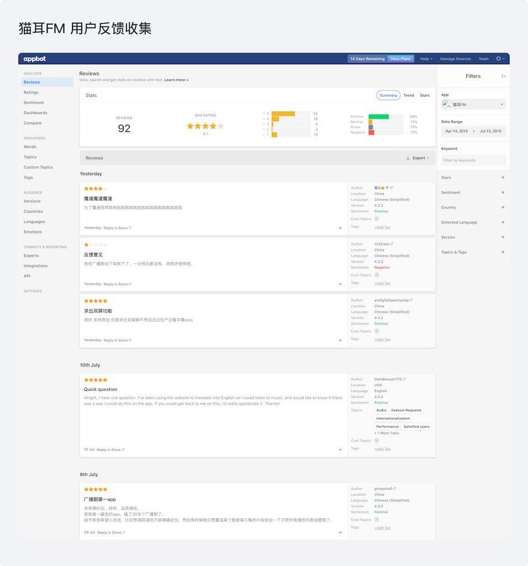Expand the Country filter plus icon
Image resolution: width=528 pixels, height=566 pixels.
tap(503, 207)
